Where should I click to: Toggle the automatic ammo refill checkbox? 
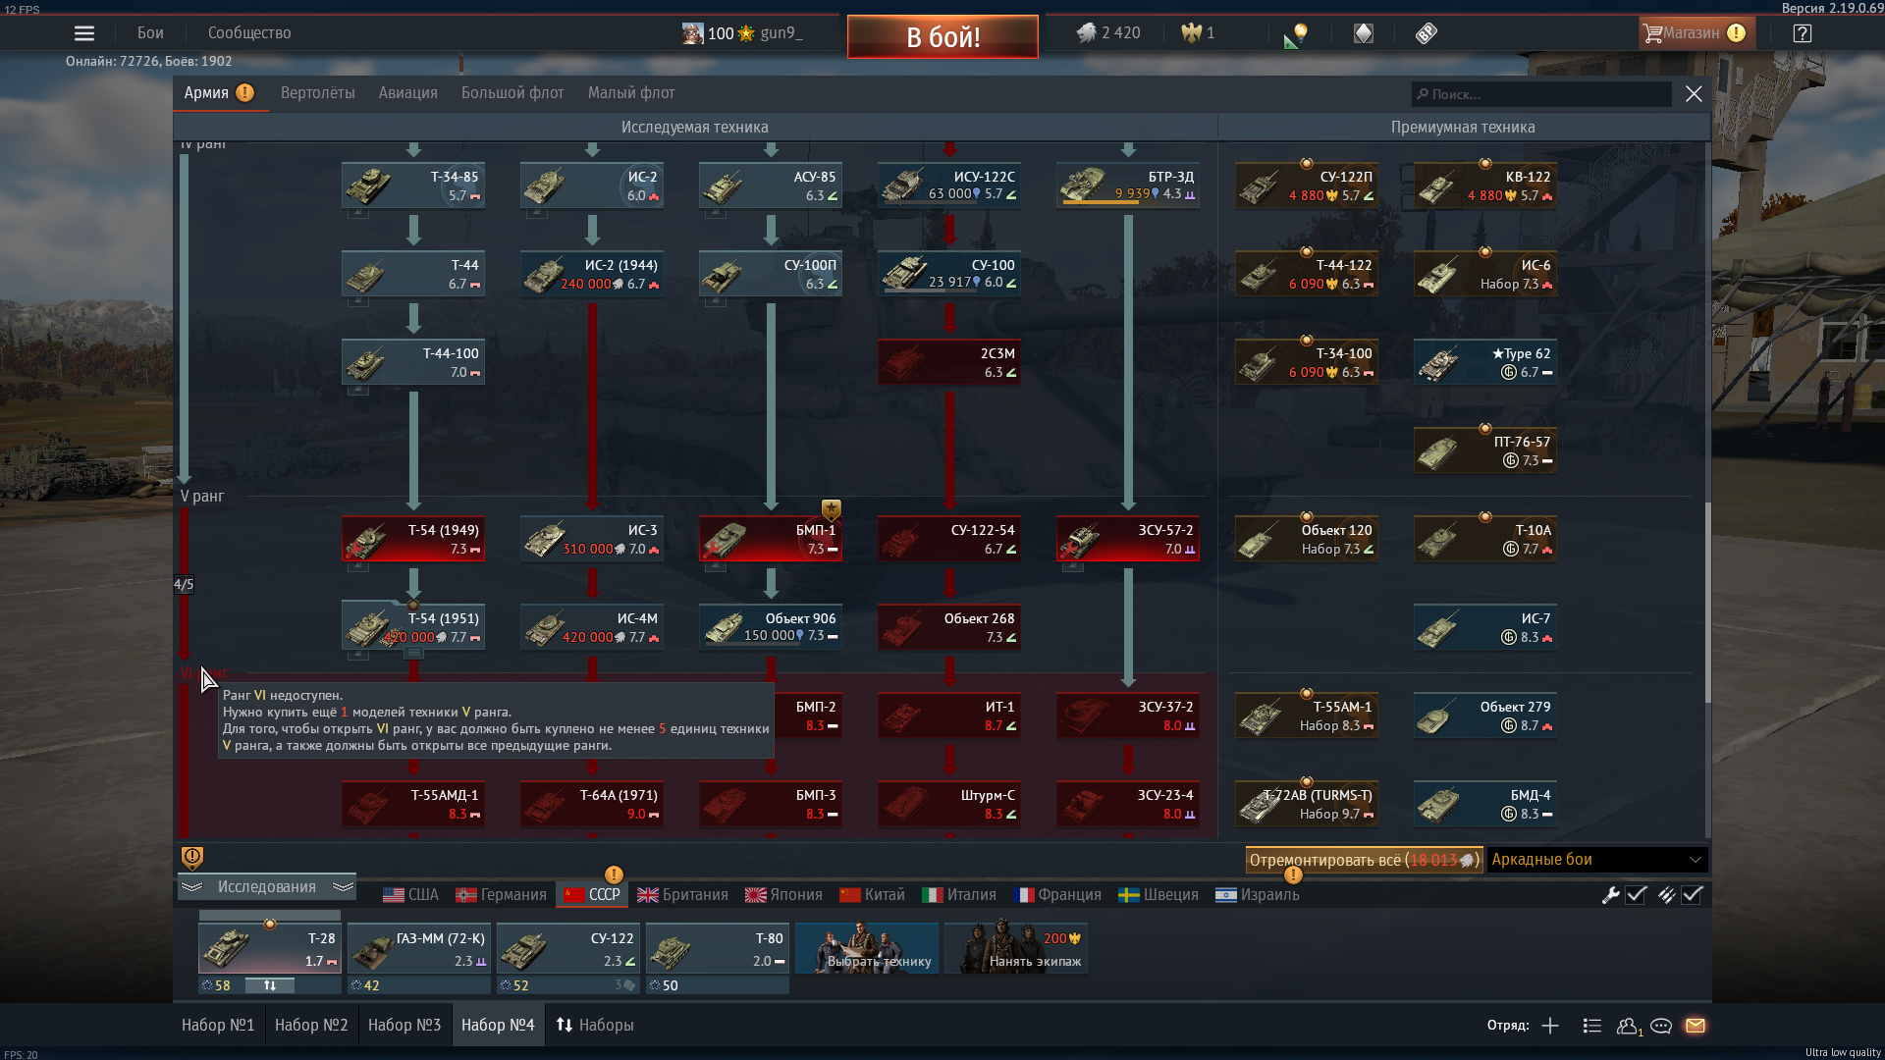click(1692, 895)
